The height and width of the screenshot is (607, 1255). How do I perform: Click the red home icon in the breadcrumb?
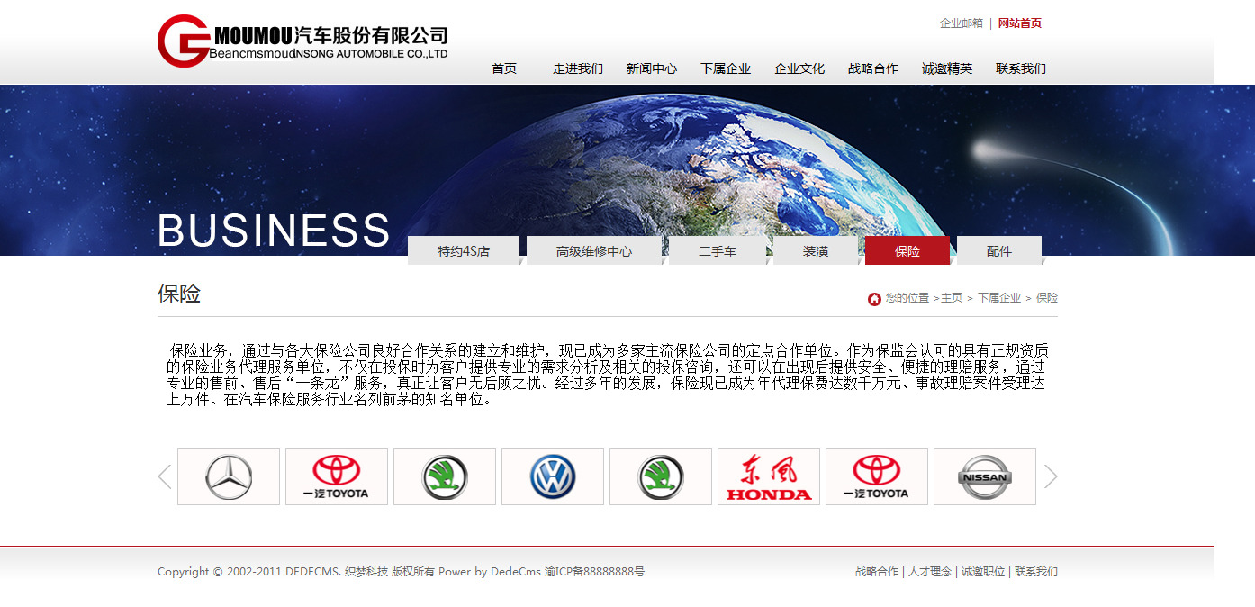874,299
